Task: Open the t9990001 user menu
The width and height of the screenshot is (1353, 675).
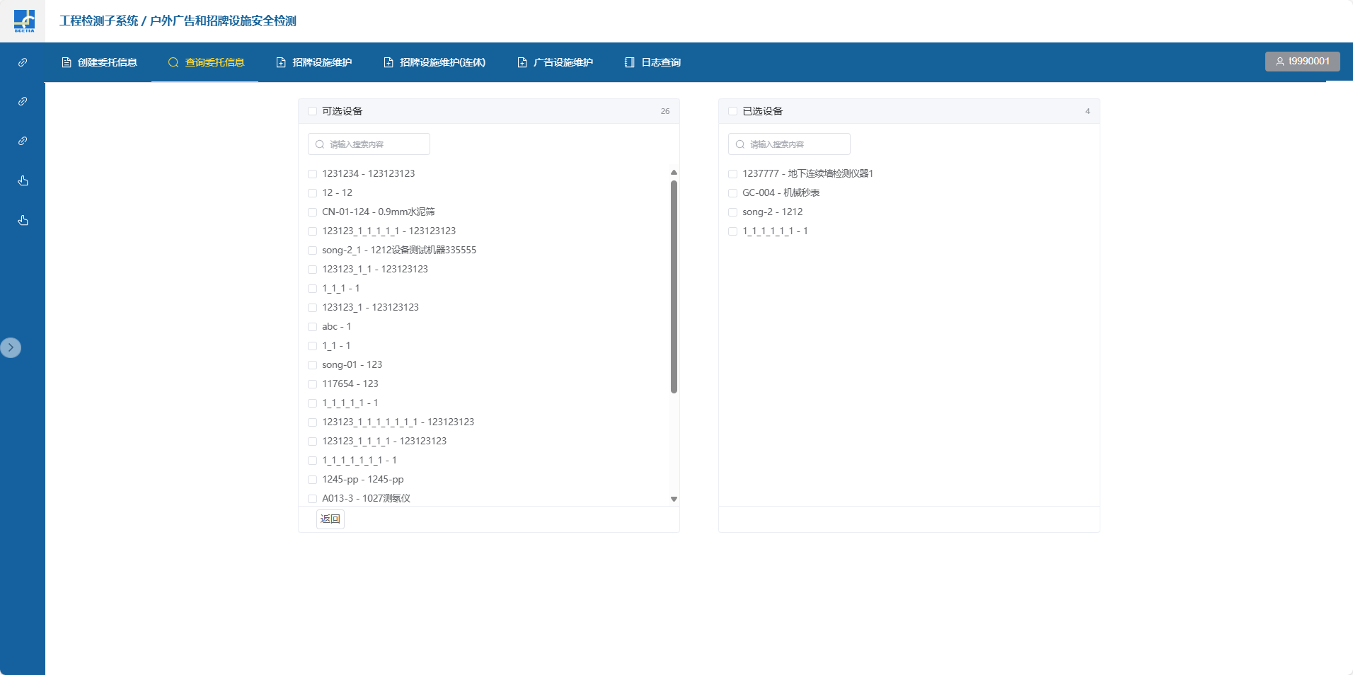Action: pyautogui.click(x=1302, y=62)
